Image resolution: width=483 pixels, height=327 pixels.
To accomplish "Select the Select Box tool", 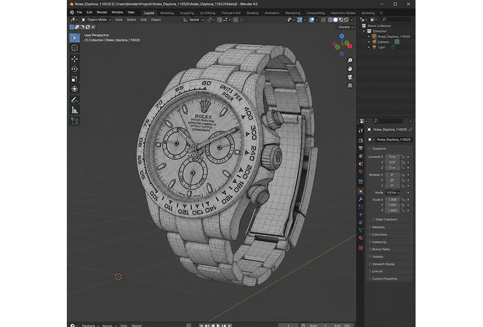I will tap(75, 38).
